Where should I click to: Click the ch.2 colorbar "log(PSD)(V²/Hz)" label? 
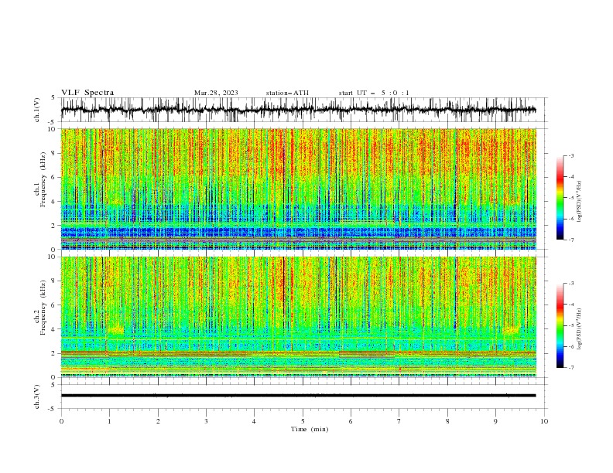pos(579,329)
